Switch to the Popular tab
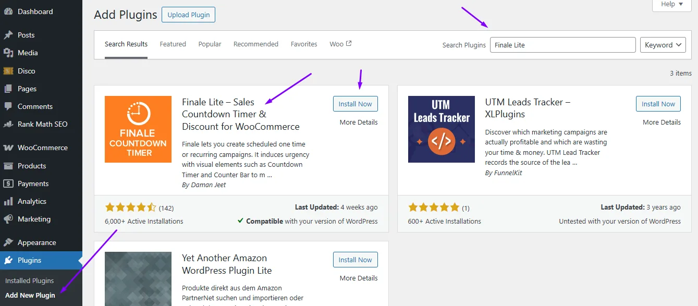The height and width of the screenshot is (306, 698). (x=210, y=44)
